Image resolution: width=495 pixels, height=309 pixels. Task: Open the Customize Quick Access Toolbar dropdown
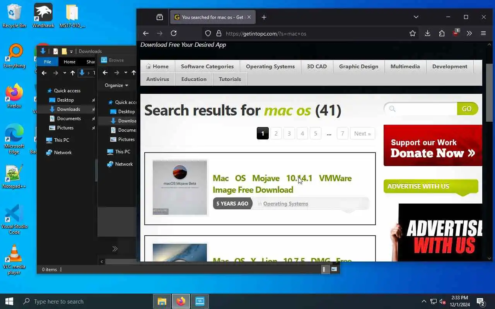[71, 51]
